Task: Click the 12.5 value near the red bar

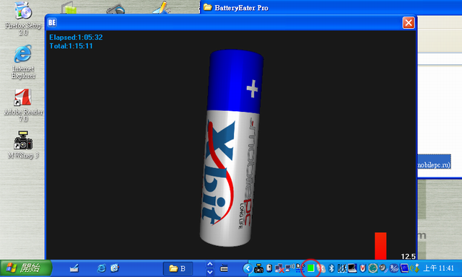Action: [x=408, y=256]
